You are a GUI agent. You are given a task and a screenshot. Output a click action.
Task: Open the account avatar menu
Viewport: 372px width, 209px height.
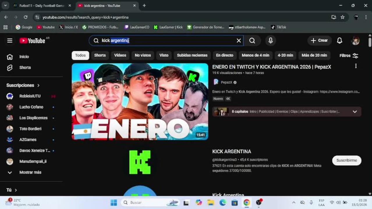tap(355, 41)
